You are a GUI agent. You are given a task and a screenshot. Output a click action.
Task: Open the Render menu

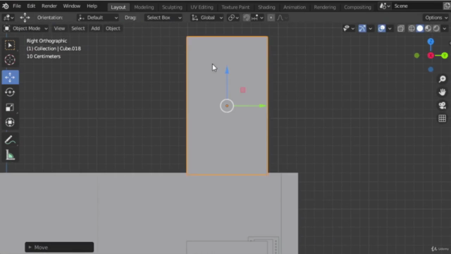[x=49, y=6]
